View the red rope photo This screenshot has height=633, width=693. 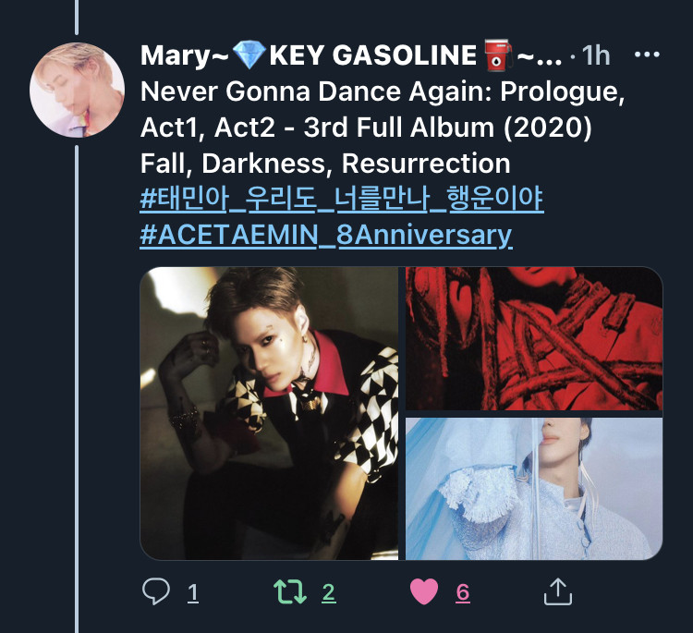pos(534,338)
